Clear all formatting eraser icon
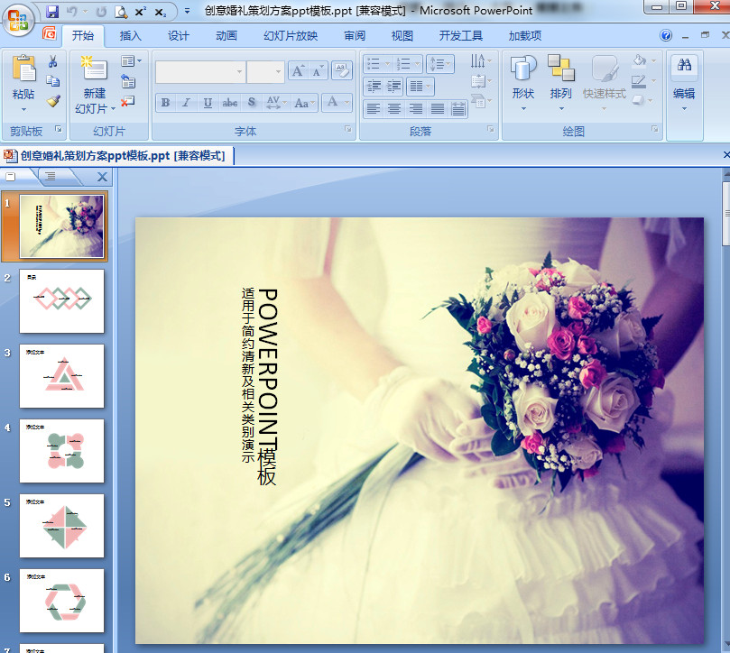Viewport: 730px width, 653px height. (342, 70)
